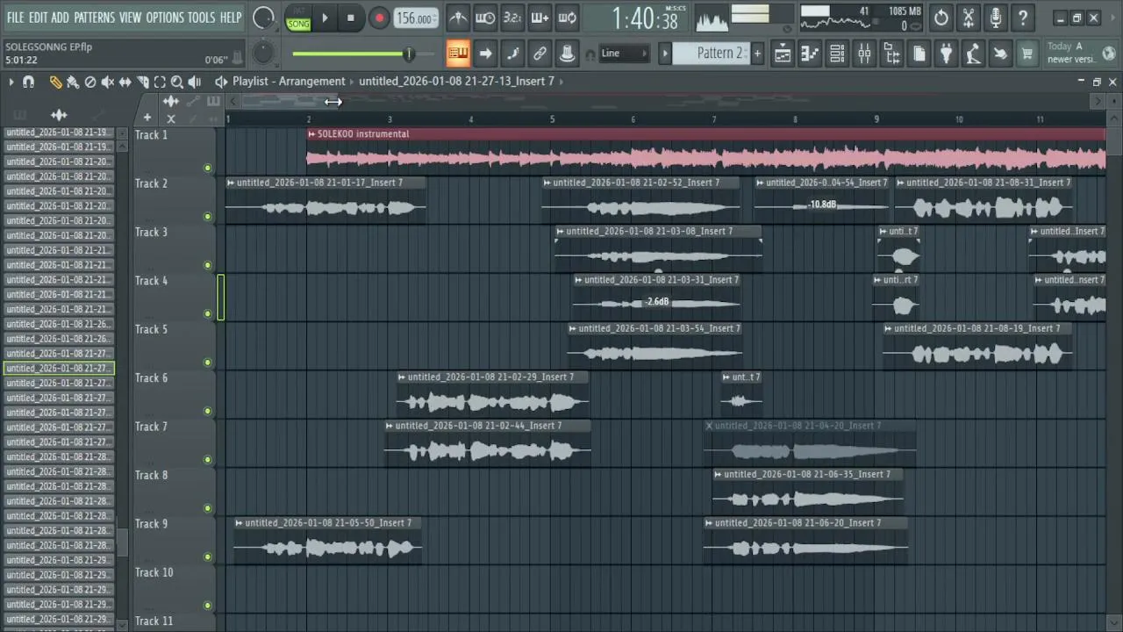
Task: Click the Track 7 header label
Action: click(151, 427)
